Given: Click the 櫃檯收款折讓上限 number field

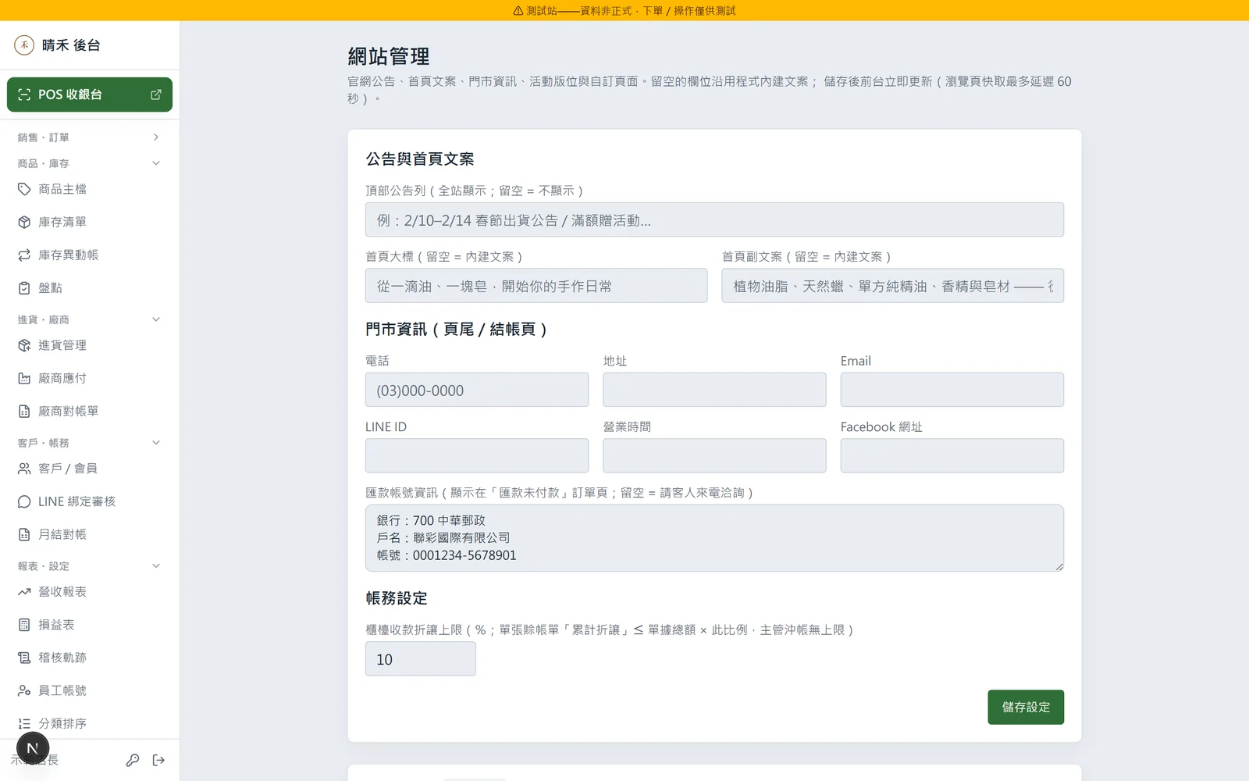Looking at the screenshot, I should (421, 659).
